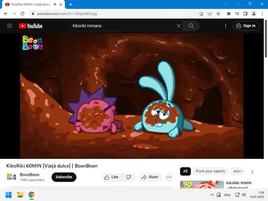This screenshot has height=201, width=268.
Task: View site information lock icon
Action: [x=33, y=14]
